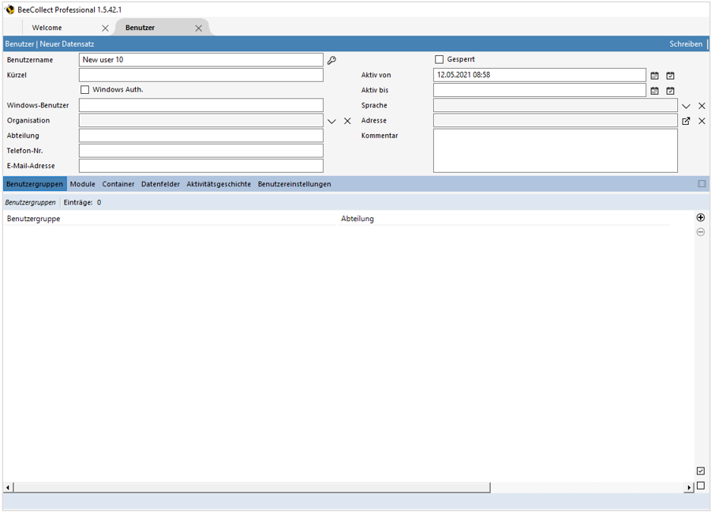Add a Benutzergruppe with plus icon
715x514 pixels.
pos(700,217)
